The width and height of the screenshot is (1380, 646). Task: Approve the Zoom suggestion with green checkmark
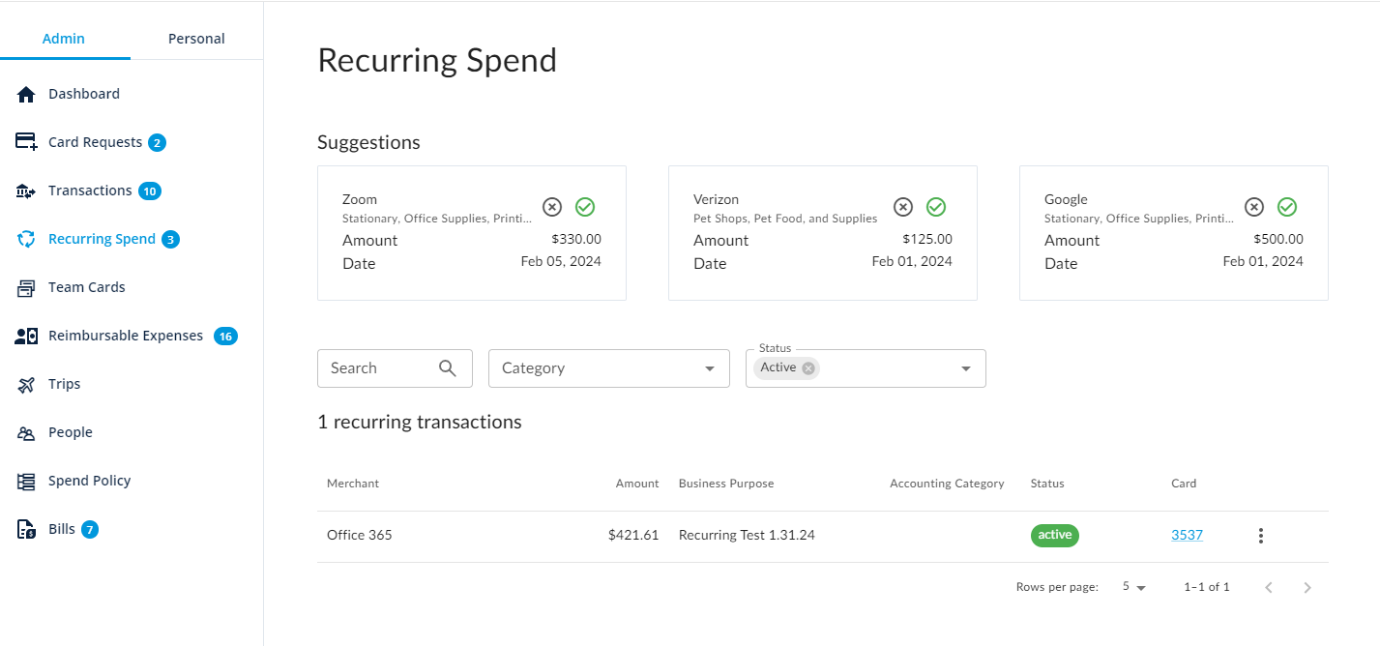[x=585, y=206]
